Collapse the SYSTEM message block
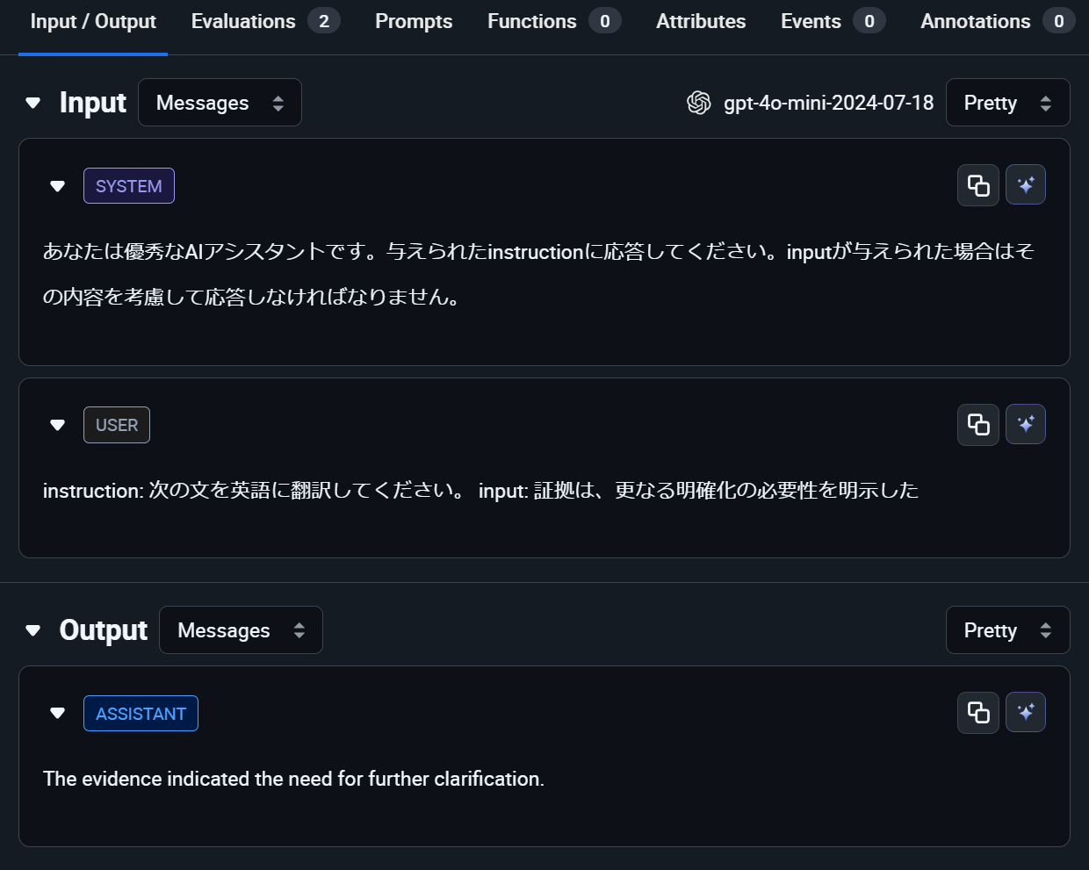 [x=58, y=186]
